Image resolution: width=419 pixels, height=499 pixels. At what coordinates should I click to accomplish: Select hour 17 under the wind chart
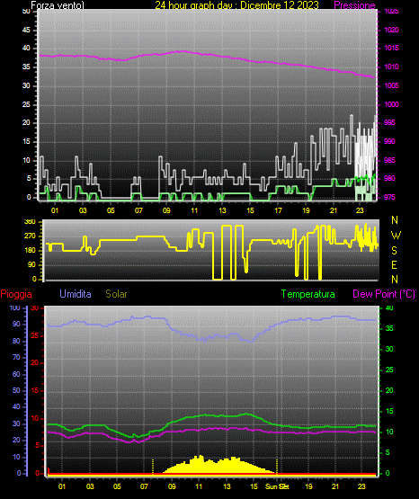click(x=278, y=210)
